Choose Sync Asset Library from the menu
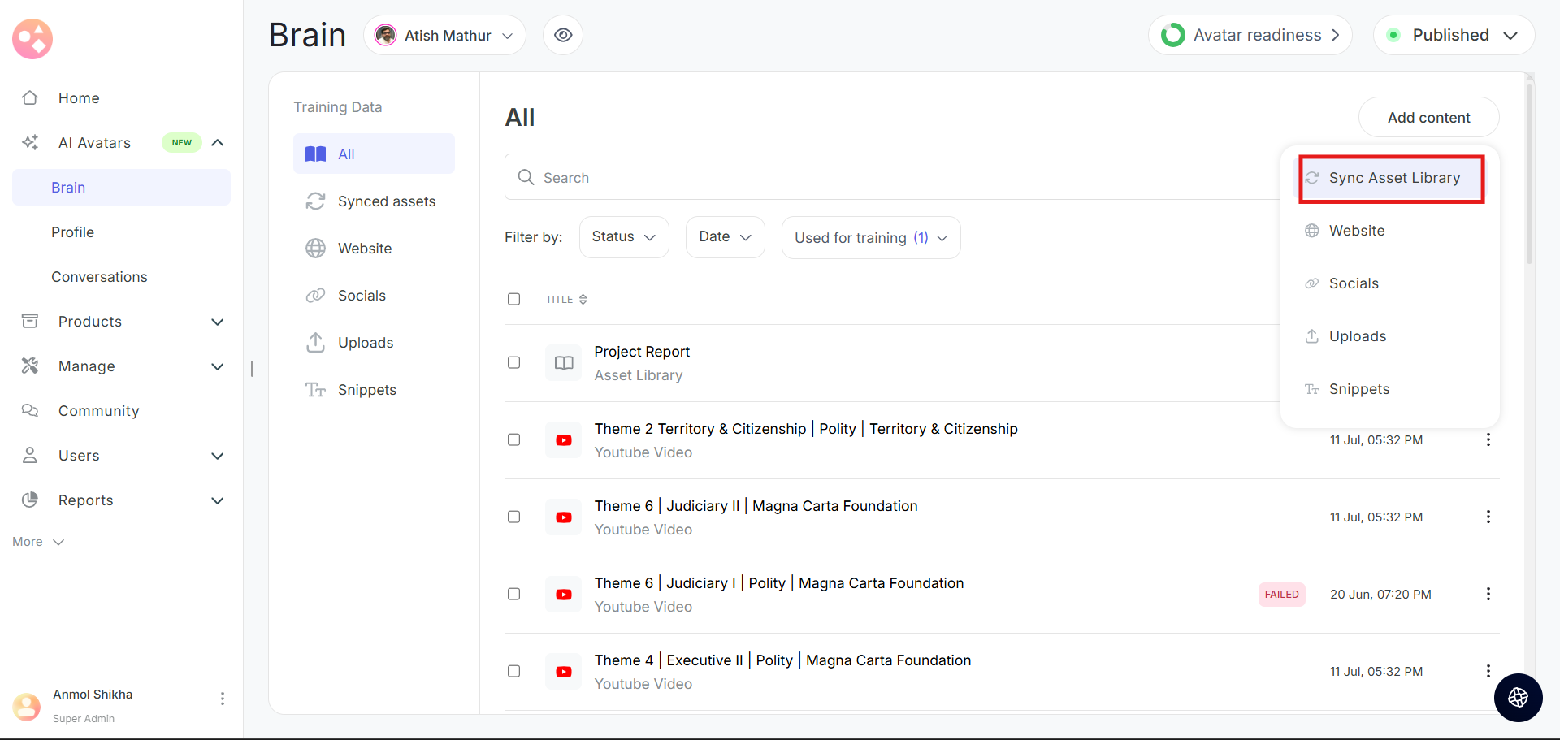Viewport: 1560px width, 740px height. point(1393,178)
